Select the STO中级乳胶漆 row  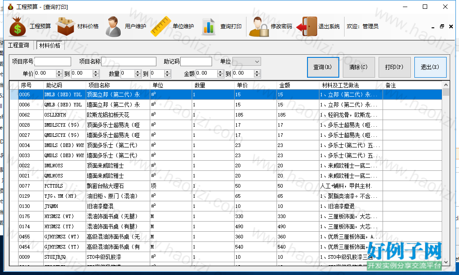(x=226, y=257)
